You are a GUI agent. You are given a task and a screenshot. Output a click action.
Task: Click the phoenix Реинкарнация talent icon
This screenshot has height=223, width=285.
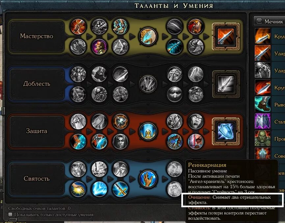[174, 169]
